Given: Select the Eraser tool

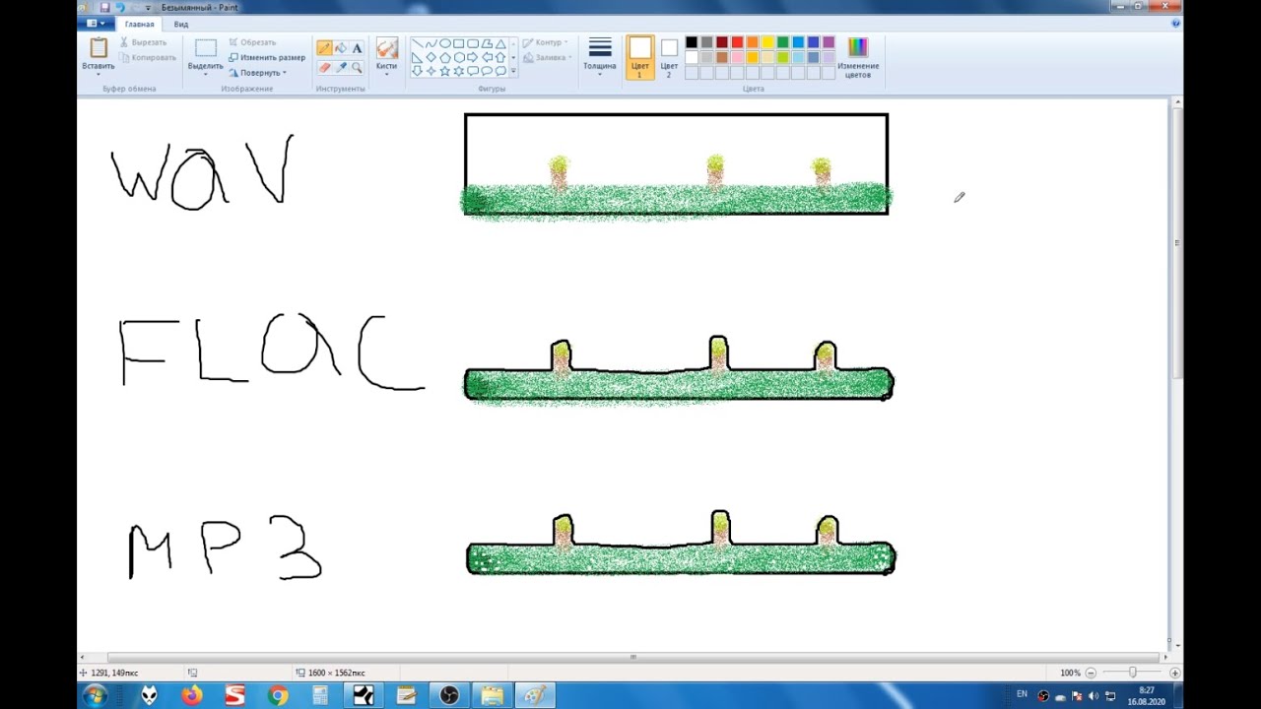Looking at the screenshot, I should pyautogui.click(x=324, y=68).
